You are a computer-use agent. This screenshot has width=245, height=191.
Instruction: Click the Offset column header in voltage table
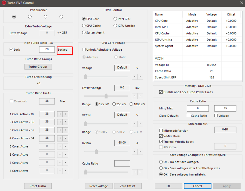(x=231, y=14)
